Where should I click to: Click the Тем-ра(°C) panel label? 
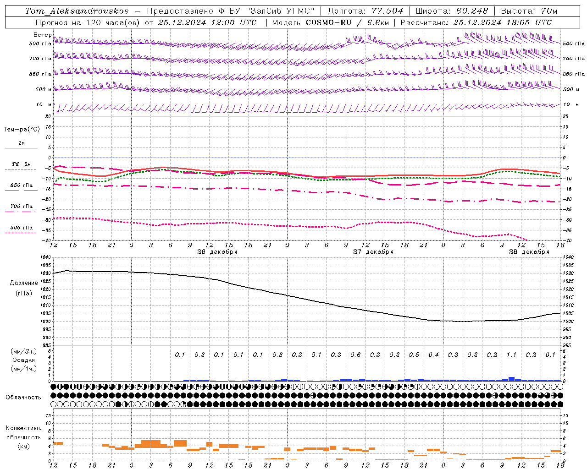pos(22,130)
